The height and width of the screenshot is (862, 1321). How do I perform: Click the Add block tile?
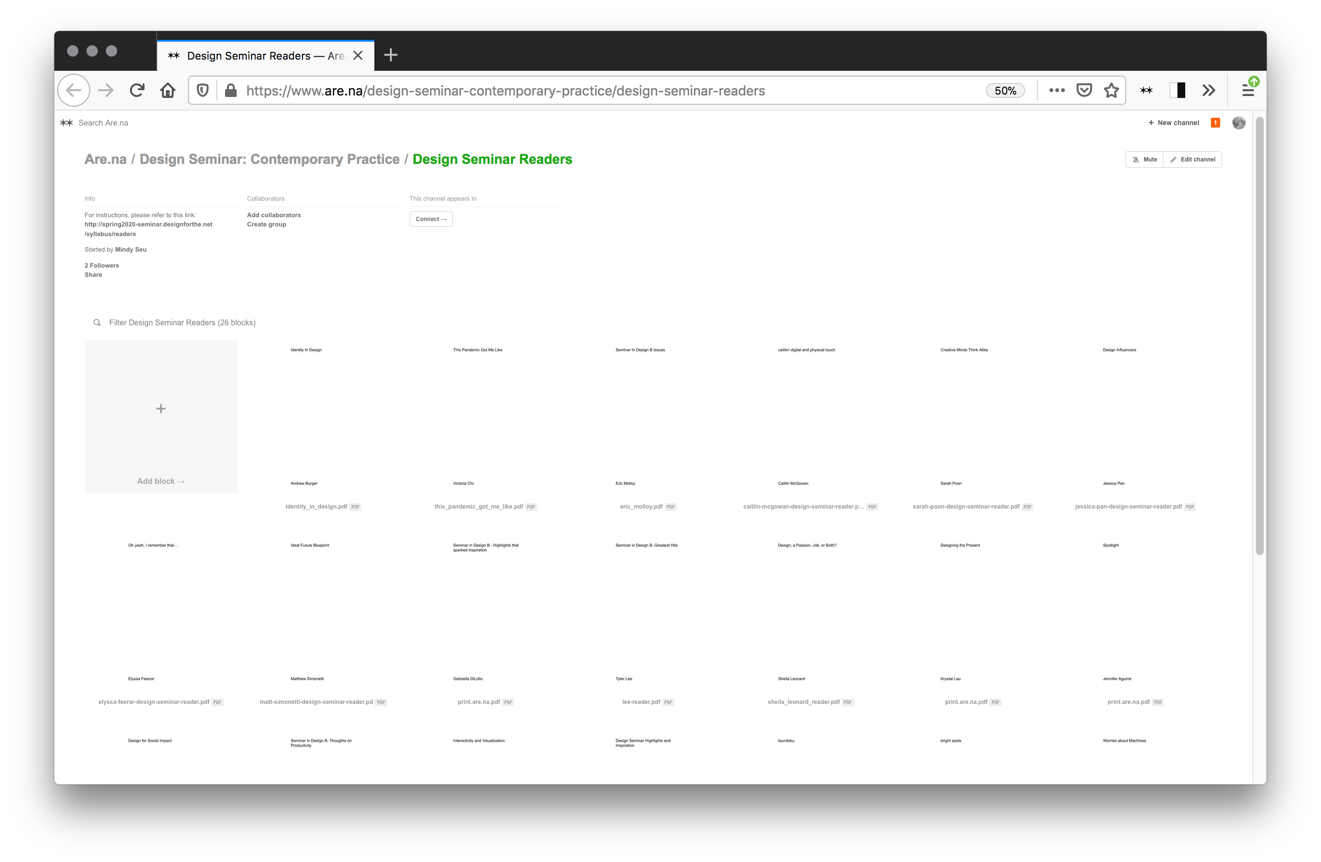[161, 417]
